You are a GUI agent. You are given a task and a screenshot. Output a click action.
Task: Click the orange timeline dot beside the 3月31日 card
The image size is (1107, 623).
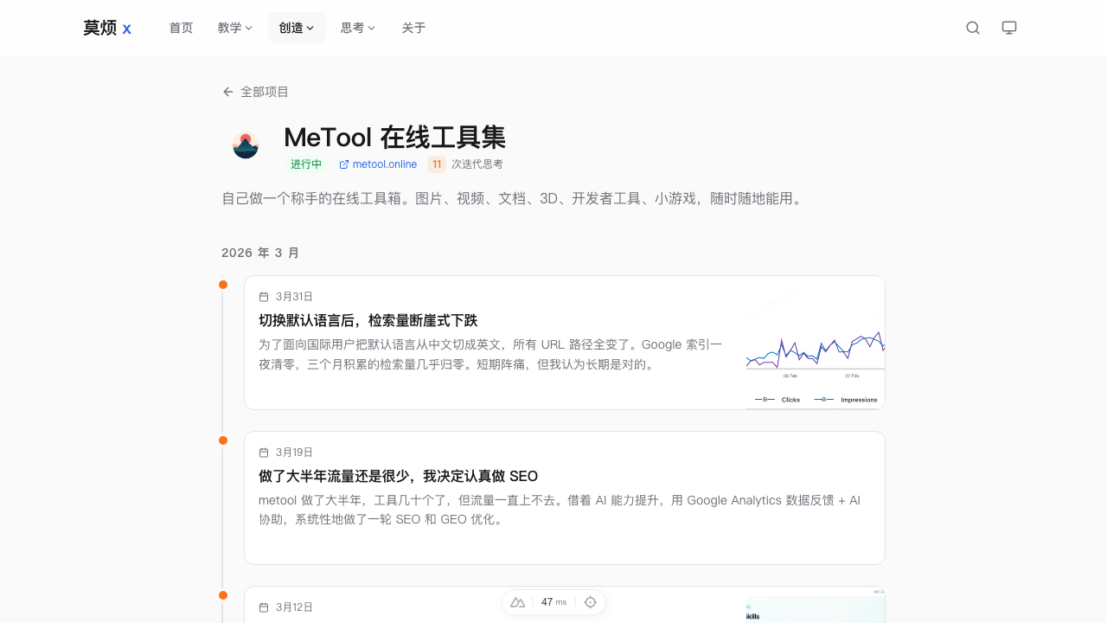pos(223,284)
